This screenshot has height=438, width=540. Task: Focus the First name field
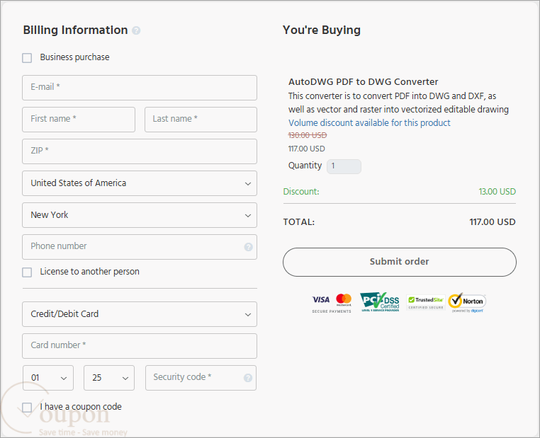click(79, 120)
